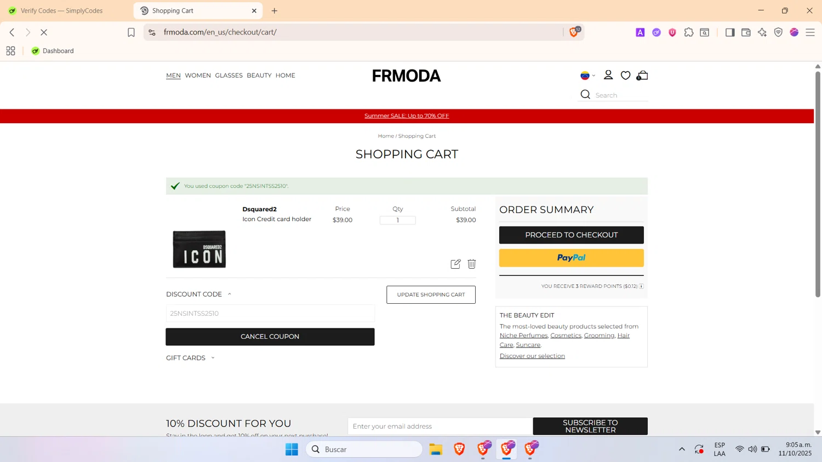Click the Cancel Coupon button
822x462 pixels.
[270, 337]
